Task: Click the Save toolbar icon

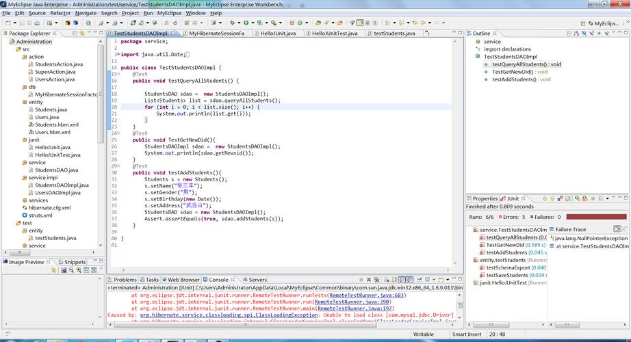Action: click(x=22, y=23)
